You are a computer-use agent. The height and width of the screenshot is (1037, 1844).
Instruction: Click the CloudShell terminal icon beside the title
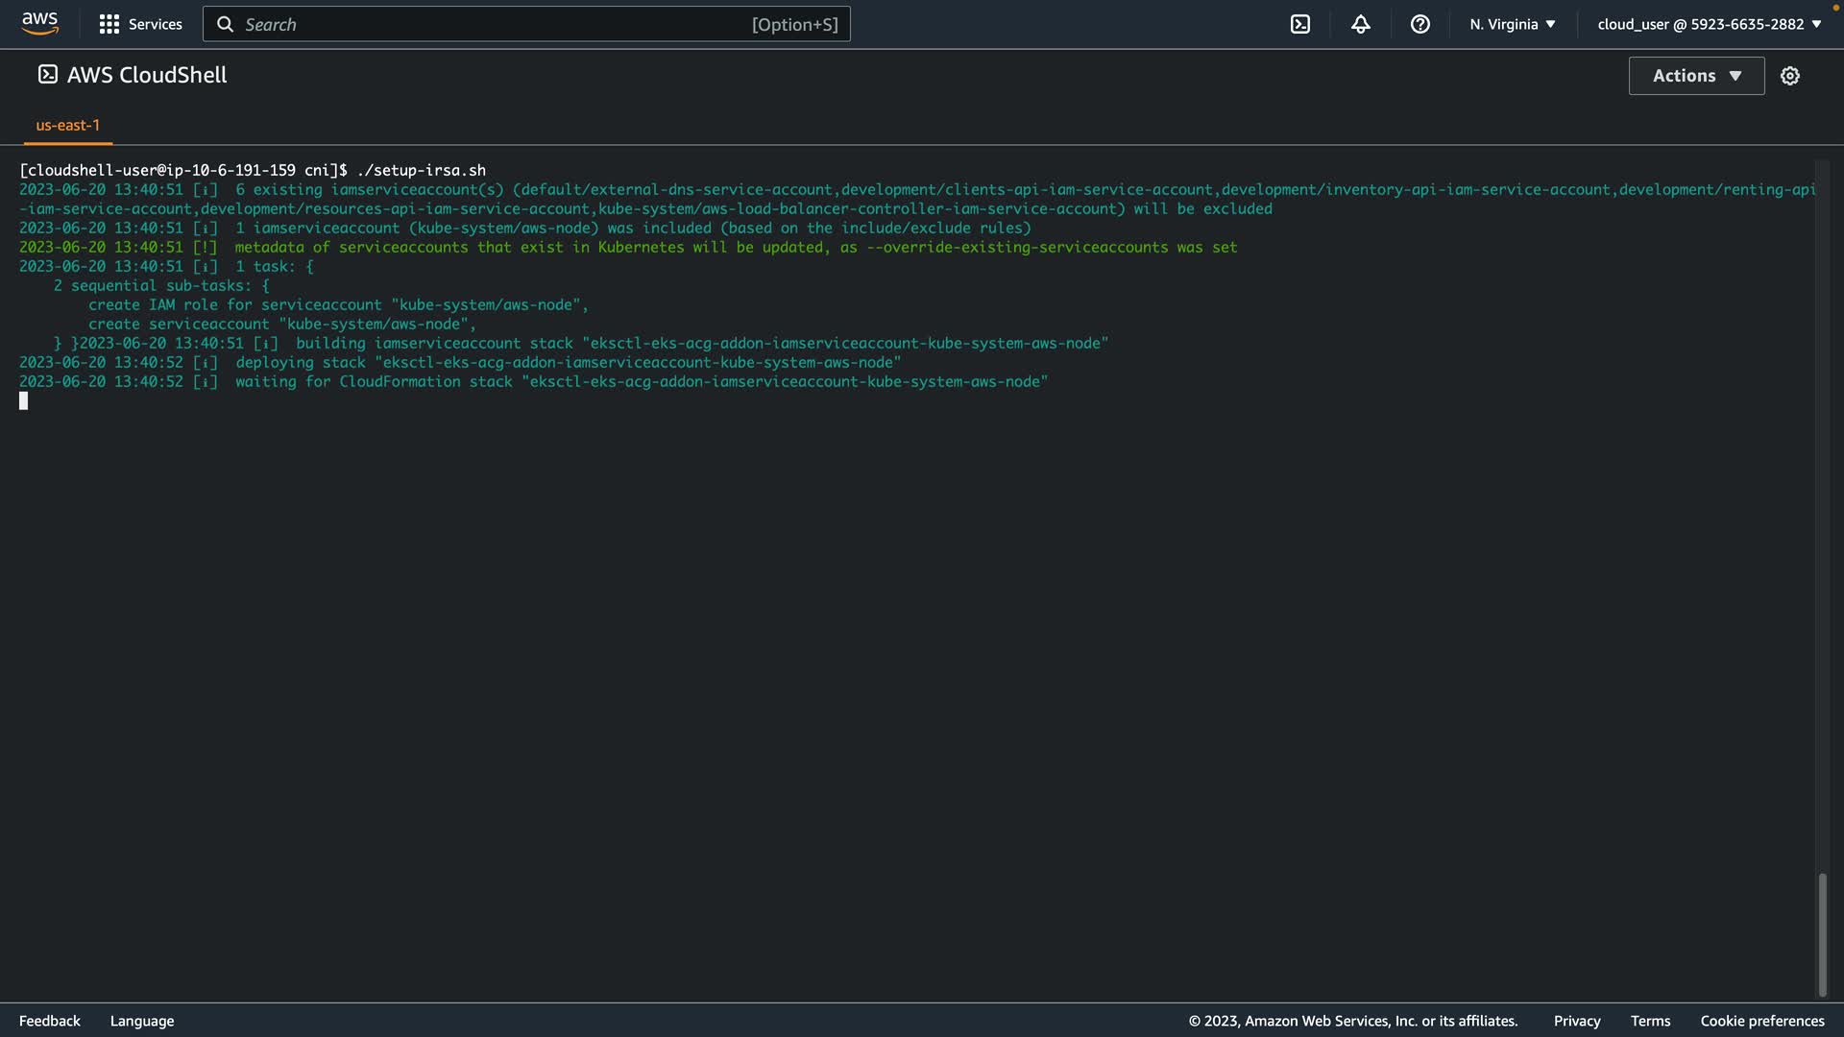point(47,75)
